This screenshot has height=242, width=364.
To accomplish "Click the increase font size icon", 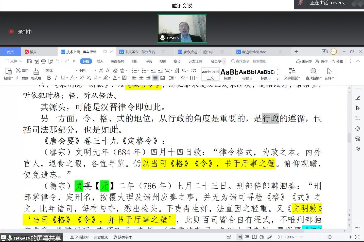I will point(101,71).
